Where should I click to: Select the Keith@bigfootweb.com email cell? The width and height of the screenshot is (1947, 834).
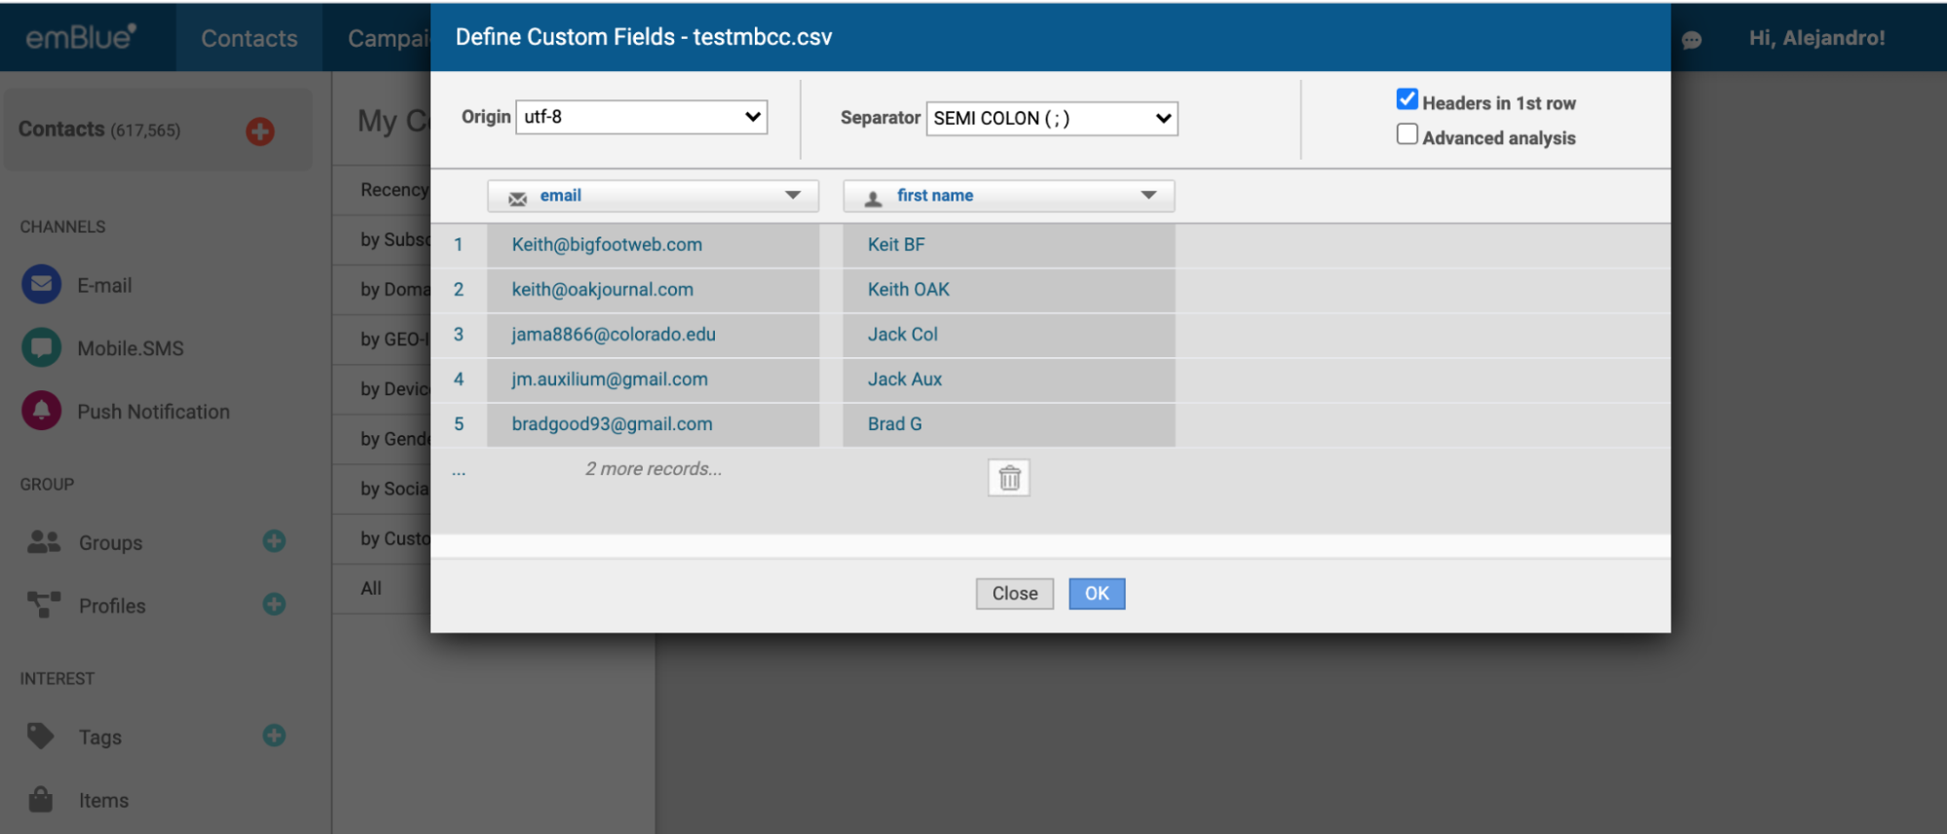607,245
